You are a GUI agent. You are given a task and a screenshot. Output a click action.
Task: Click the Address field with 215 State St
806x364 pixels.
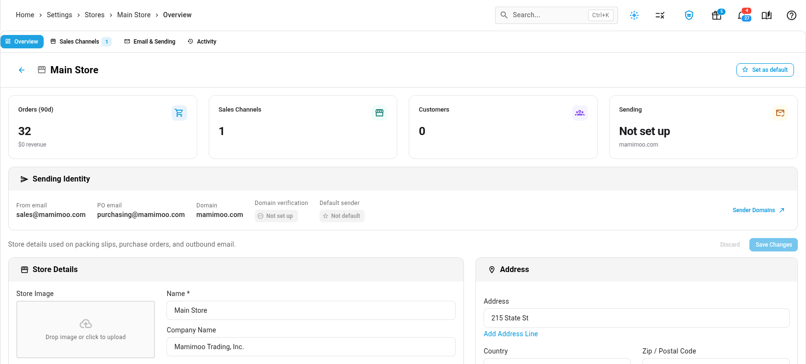637,318
